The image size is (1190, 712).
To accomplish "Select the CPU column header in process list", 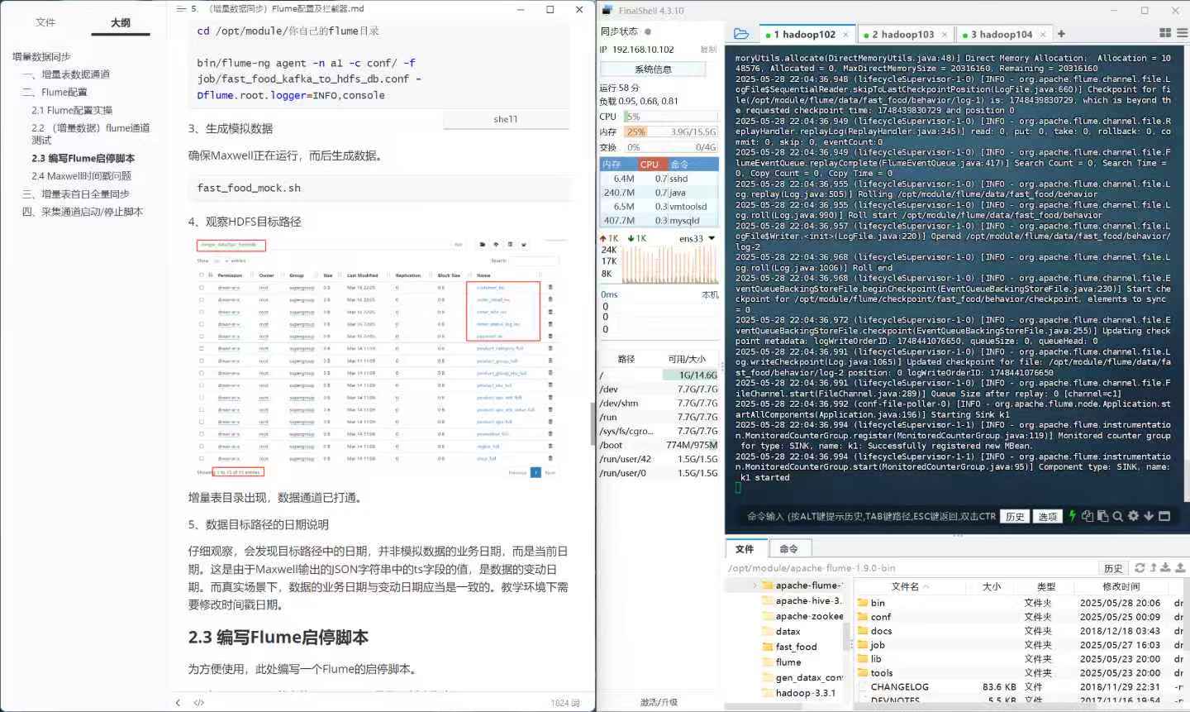I will click(650, 165).
